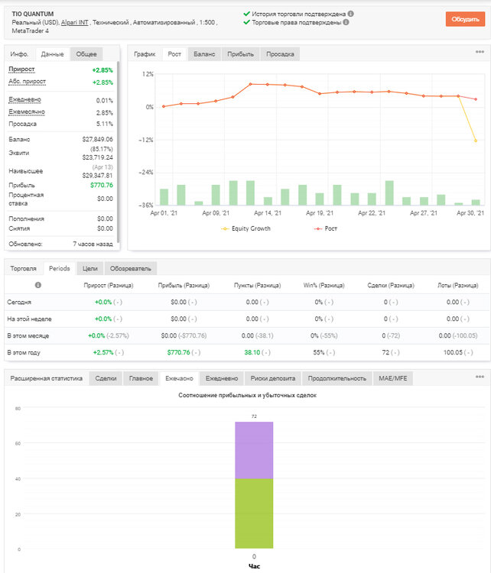This screenshot has height=573, width=491.
Task: Open info icon beside История торговли подтверждена
Action: tap(350, 14)
